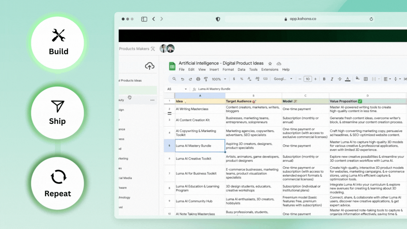The width and height of the screenshot is (407, 229).
Task: Click the Target Audience header cell
Action: pyautogui.click(x=253, y=101)
